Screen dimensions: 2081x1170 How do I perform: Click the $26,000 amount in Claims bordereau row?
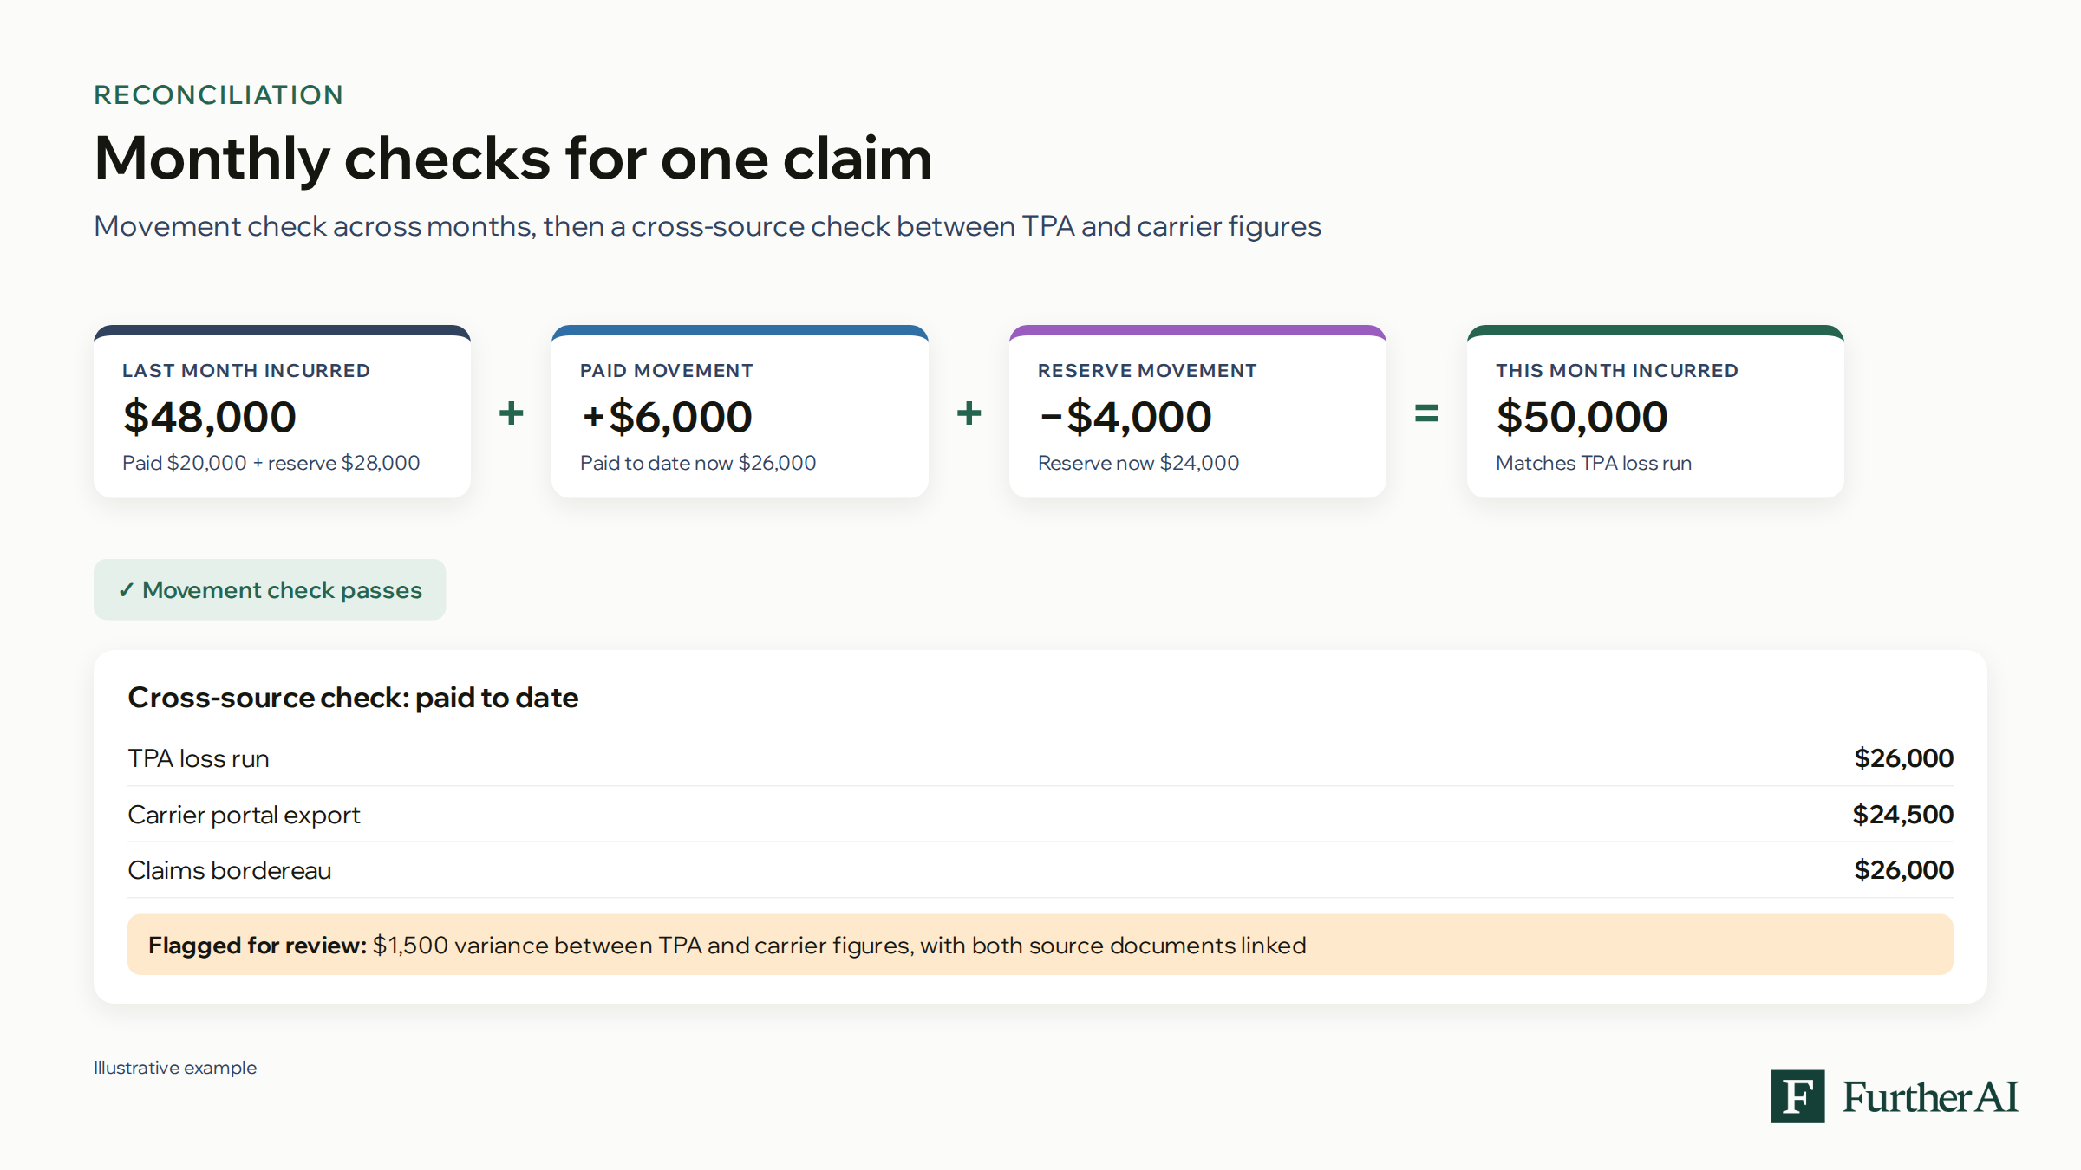[x=1903, y=870]
